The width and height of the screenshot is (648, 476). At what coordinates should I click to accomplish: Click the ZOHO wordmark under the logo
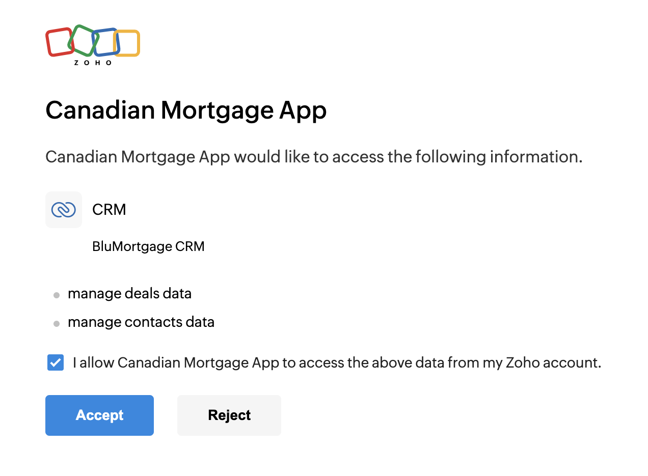[x=93, y=63]
